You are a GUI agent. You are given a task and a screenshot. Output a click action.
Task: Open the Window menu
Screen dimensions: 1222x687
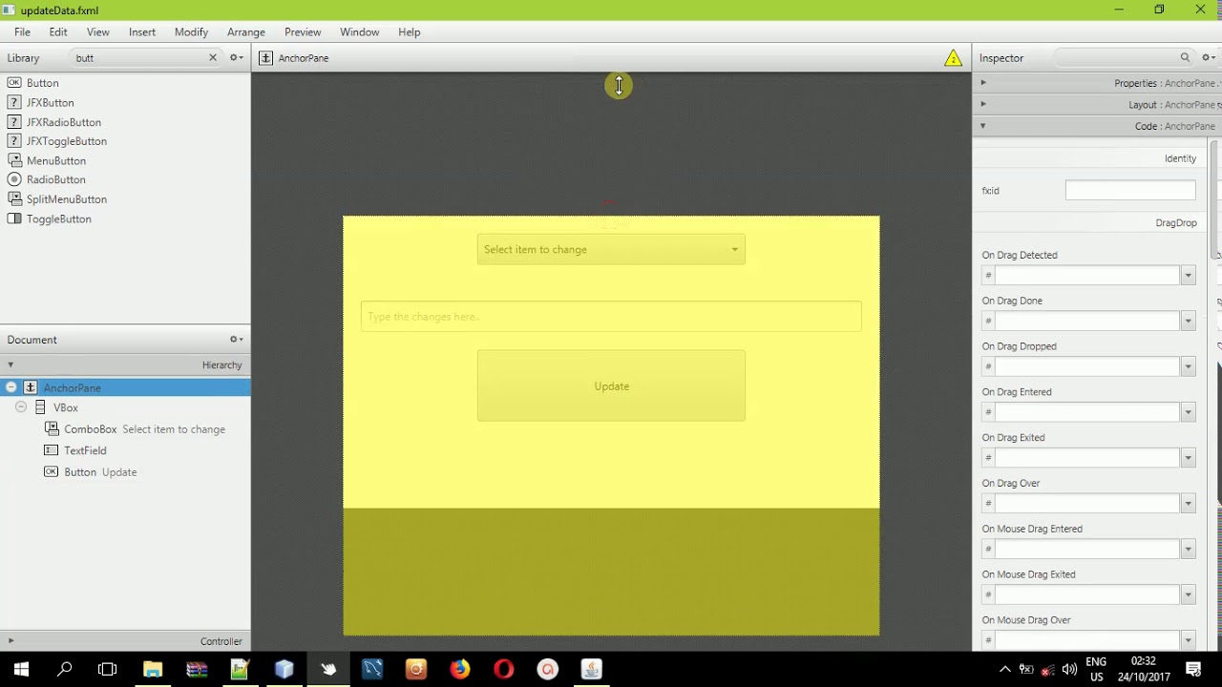(360, 31)
